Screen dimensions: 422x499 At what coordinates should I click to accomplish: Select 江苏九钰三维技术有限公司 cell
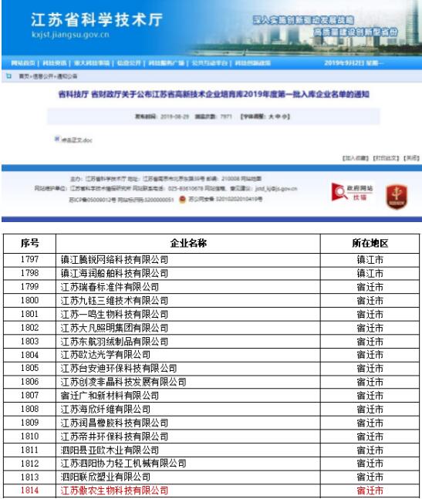point(188,301)
